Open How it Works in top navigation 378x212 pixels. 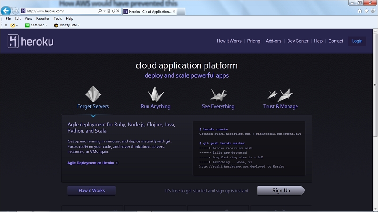229,41
